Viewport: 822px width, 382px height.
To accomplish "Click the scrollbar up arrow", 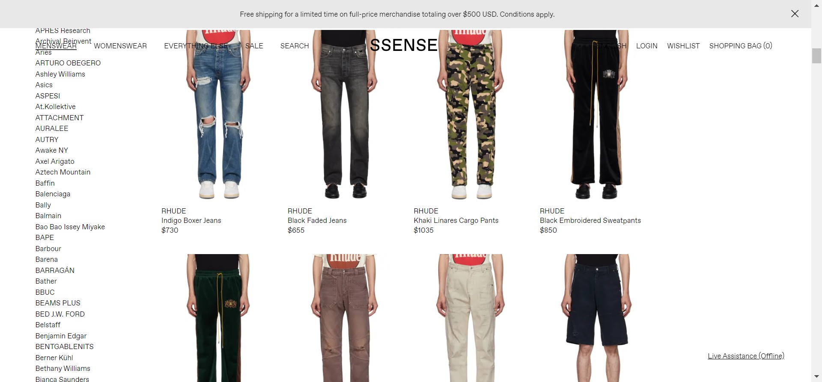I will click(816, 5).
